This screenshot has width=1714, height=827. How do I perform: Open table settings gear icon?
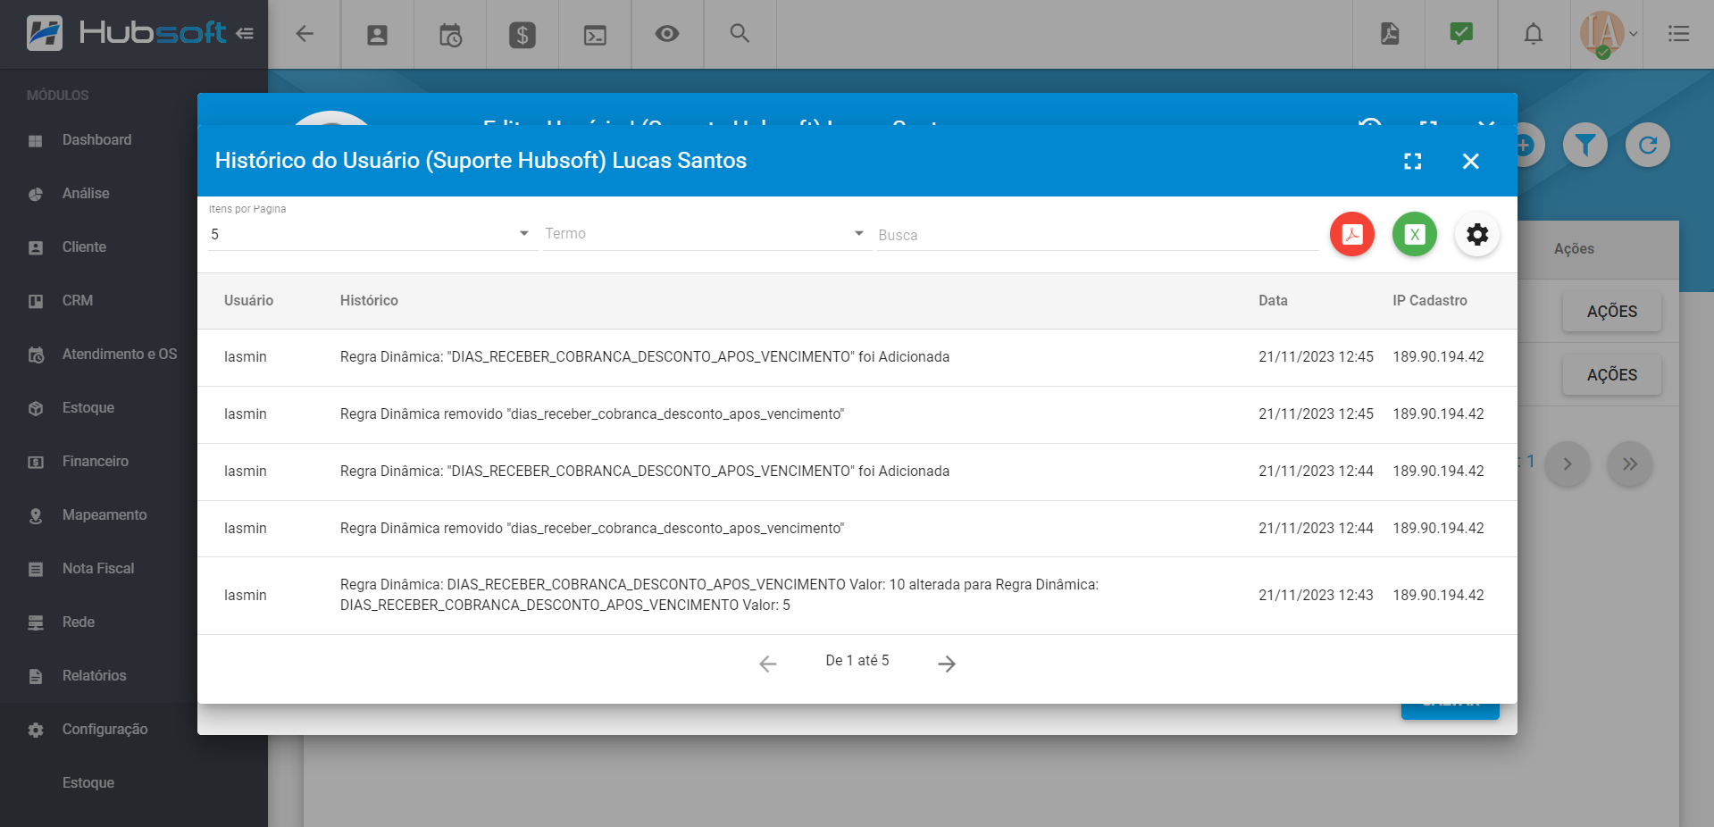(1477, 234)
